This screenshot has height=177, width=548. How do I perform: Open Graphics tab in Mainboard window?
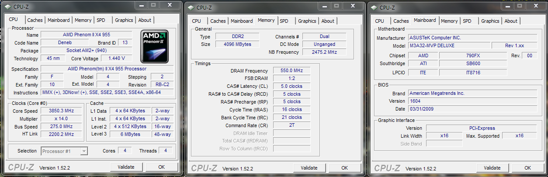(490, 21)
